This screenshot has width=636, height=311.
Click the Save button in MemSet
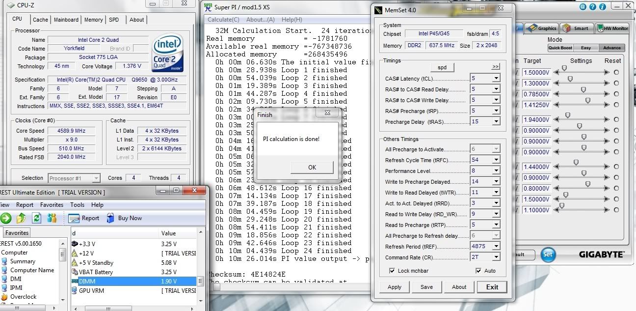pos(426,287)
